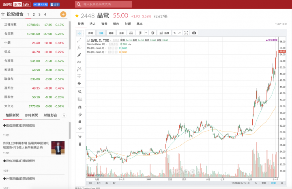
Task: Open compare symbols scale icon
Action: pyautogui.click(x=131, y=33)
